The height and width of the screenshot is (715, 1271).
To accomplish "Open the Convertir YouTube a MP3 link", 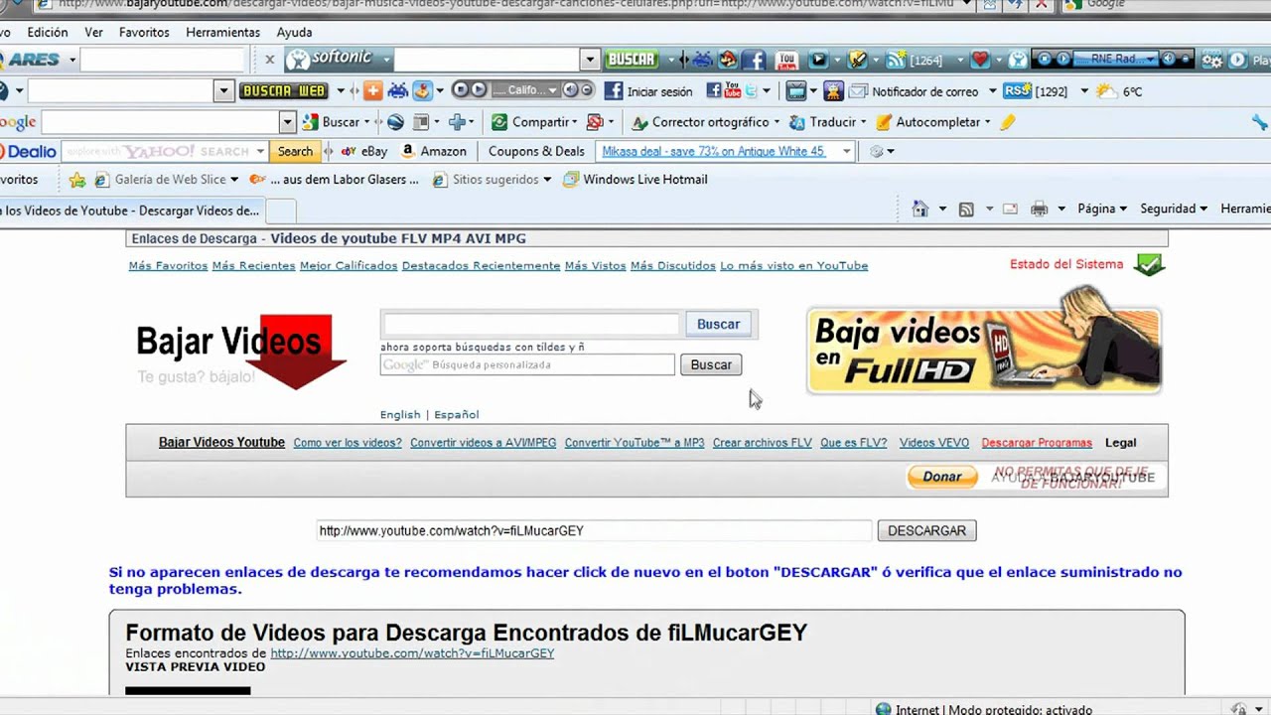I will [x=635, y=443].
